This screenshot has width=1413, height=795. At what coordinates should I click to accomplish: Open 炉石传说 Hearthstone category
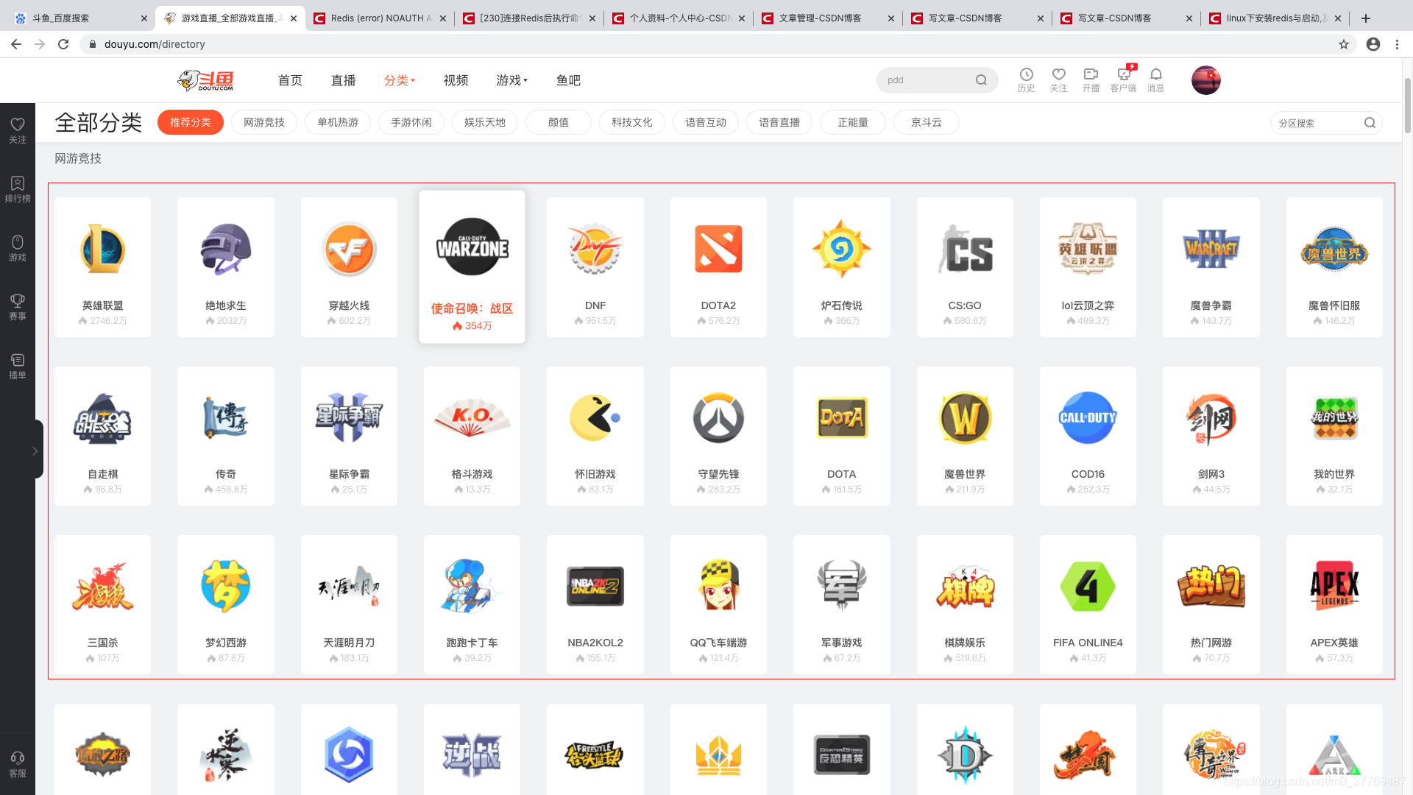(x=842, y=267)
